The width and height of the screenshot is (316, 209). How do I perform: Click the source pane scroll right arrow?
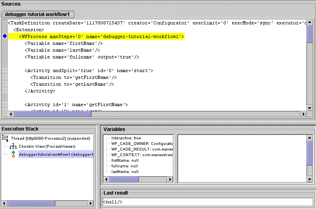[x=303, y=114]
